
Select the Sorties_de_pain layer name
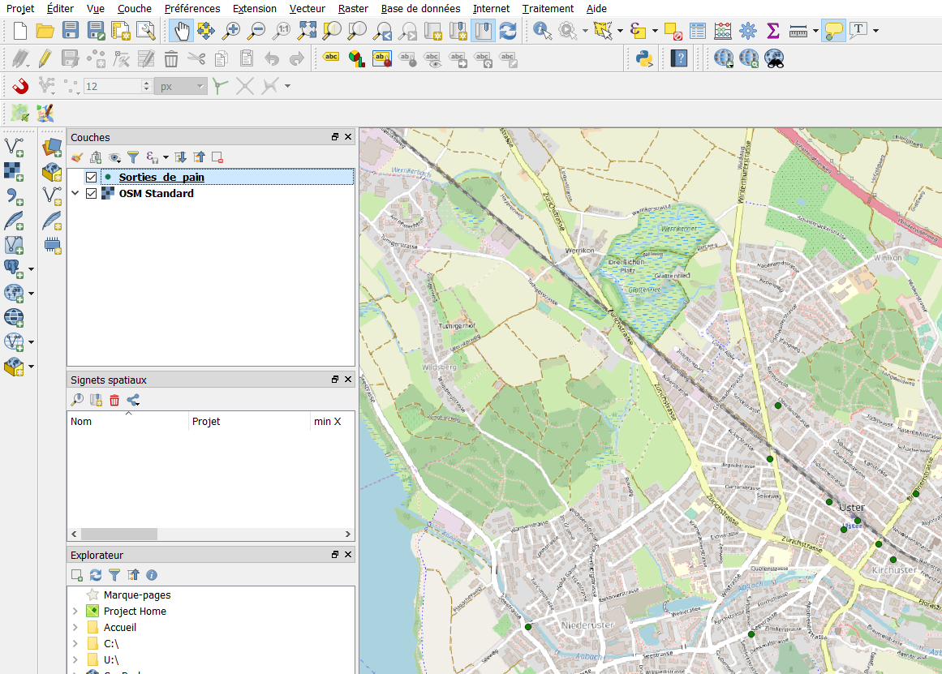click(161, 177)
